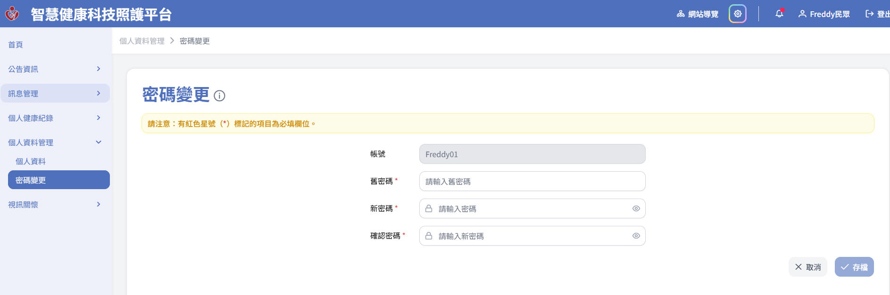The width and height of the screenshot is (890, 295).
Task: Go to 首頁 in sidebar
Action: (16, 45)
